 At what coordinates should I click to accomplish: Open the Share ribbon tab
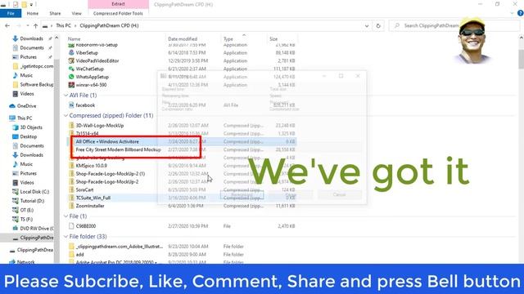[x=55, y=13]
